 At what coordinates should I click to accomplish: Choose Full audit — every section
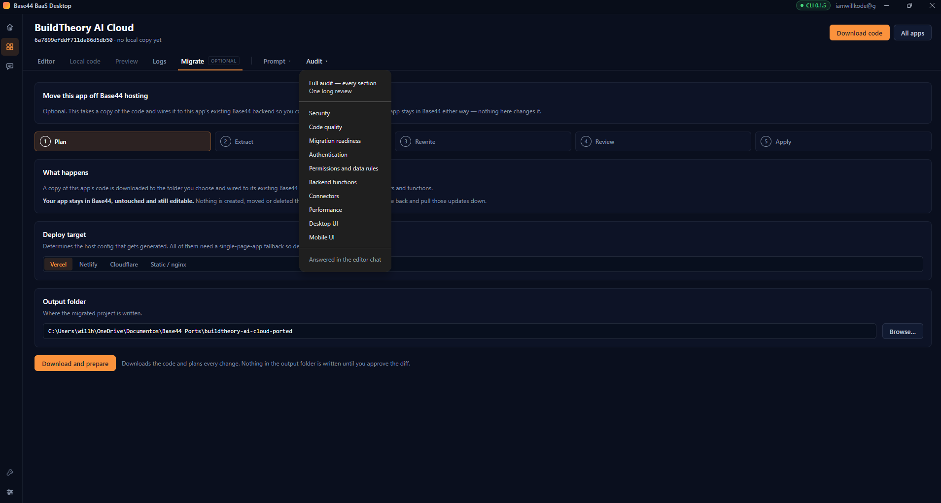click(345, 87)
